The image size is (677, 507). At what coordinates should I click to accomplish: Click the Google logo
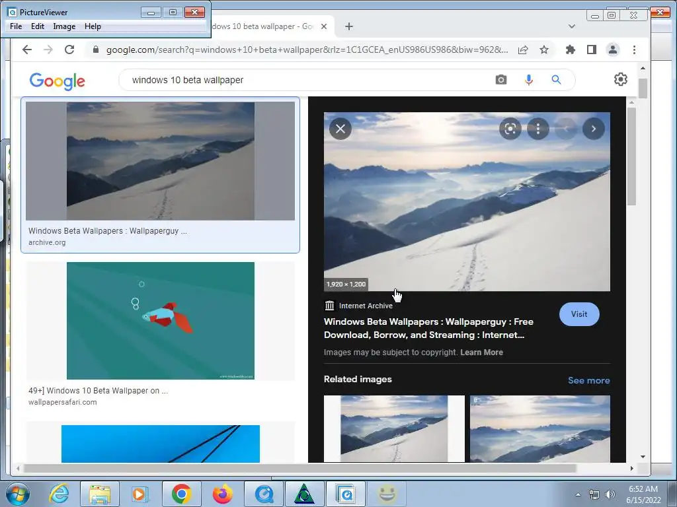point(58,81)
